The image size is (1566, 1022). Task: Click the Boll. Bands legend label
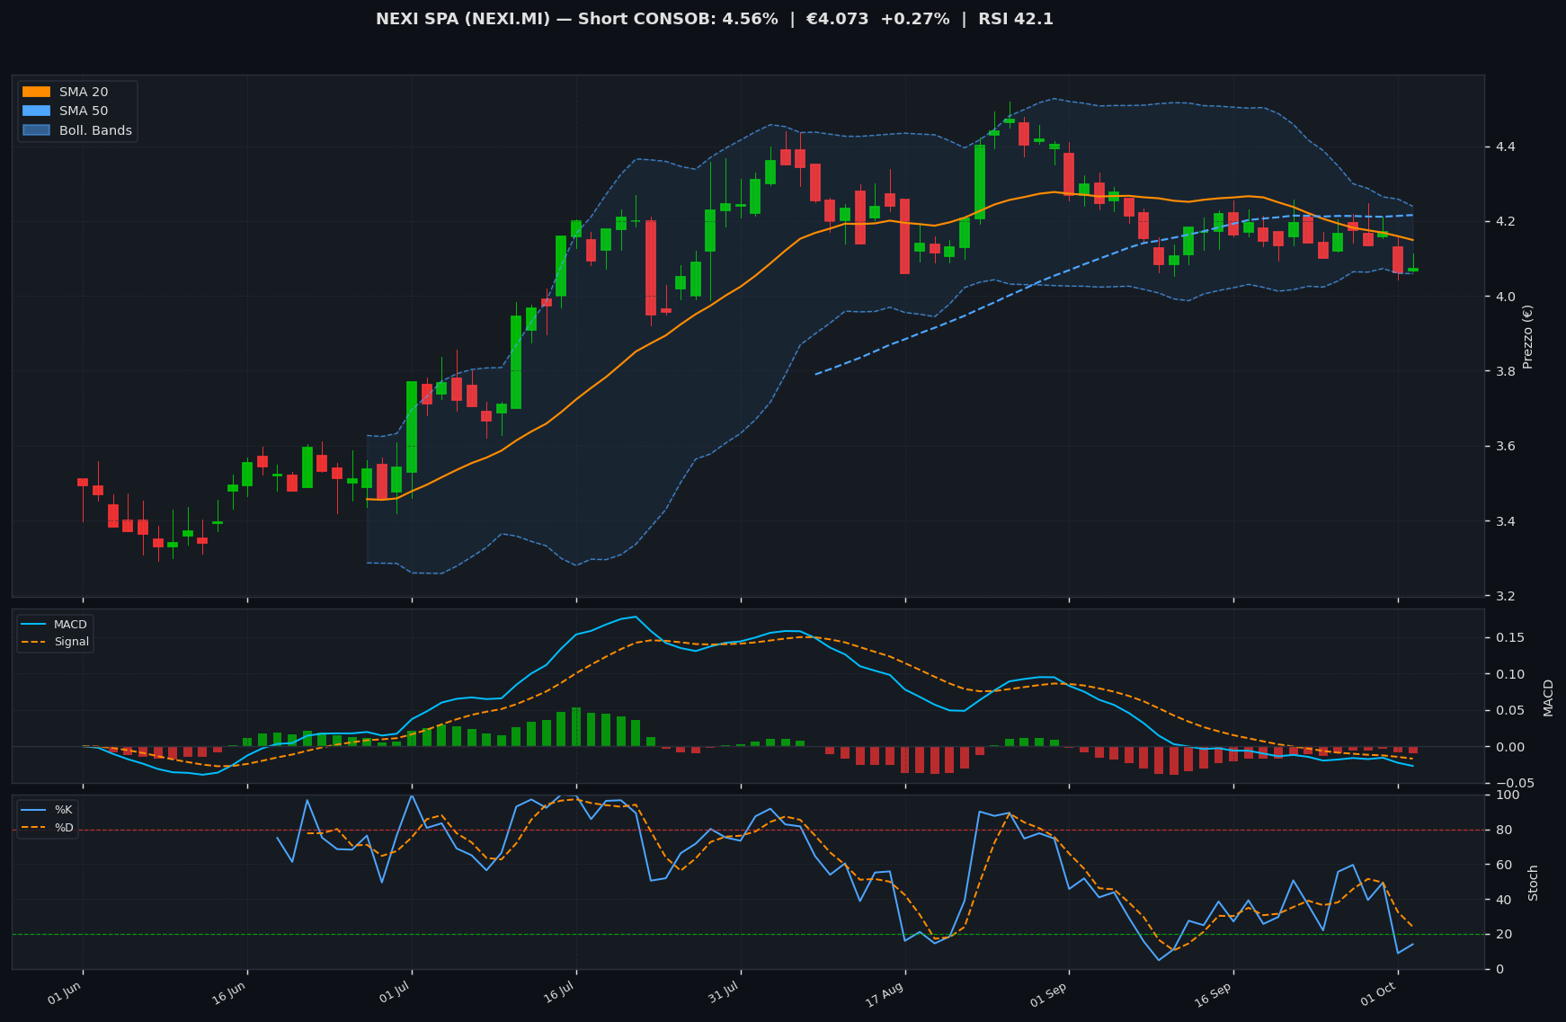pos(95,130)
